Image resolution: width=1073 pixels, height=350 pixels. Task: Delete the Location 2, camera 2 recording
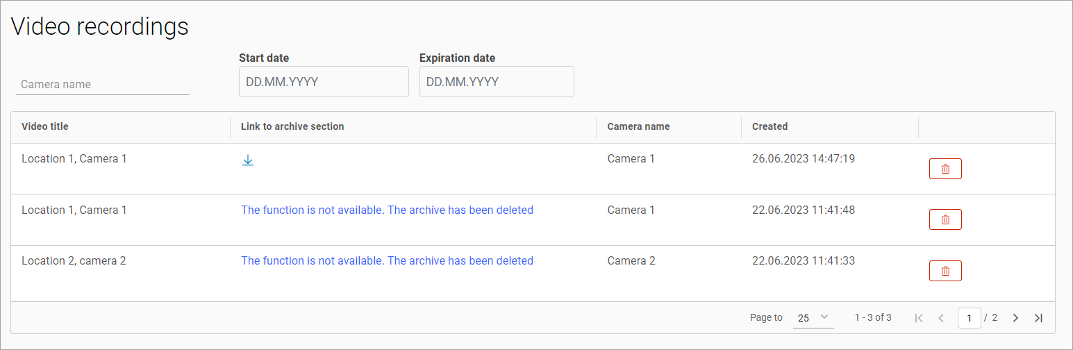click(945, 271)
